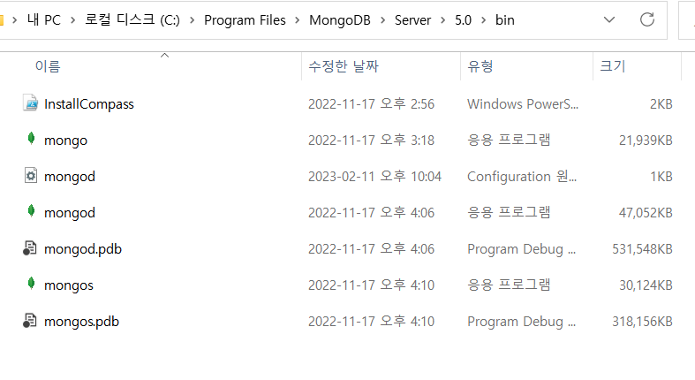Click the bin segment in the address bar
The height and width of the screenshot is (380, 695).
tap(505, 20)
